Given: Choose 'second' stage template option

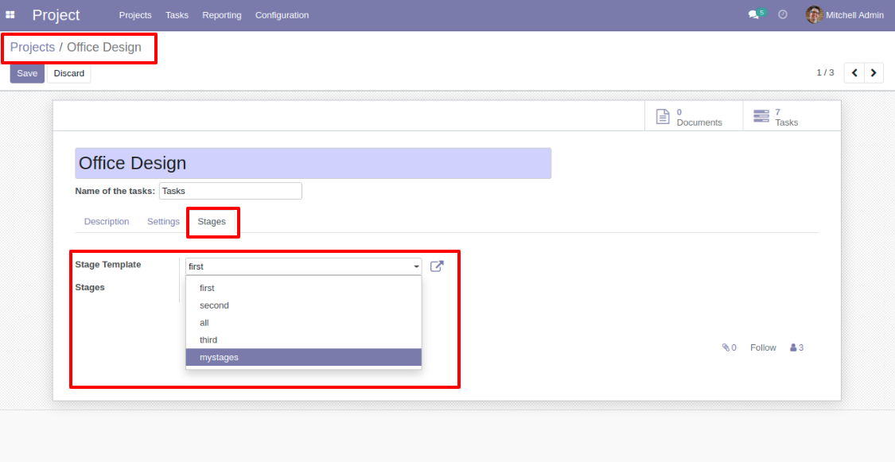Looking at the screenshot, I should pos(304,305).
